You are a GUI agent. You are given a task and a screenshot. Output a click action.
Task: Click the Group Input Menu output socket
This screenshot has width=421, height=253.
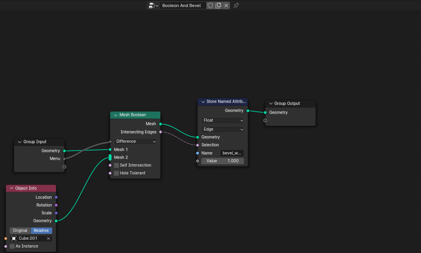point(64,159)
